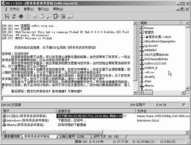Open the public hubs list toolbar icon

coord(7,17)
